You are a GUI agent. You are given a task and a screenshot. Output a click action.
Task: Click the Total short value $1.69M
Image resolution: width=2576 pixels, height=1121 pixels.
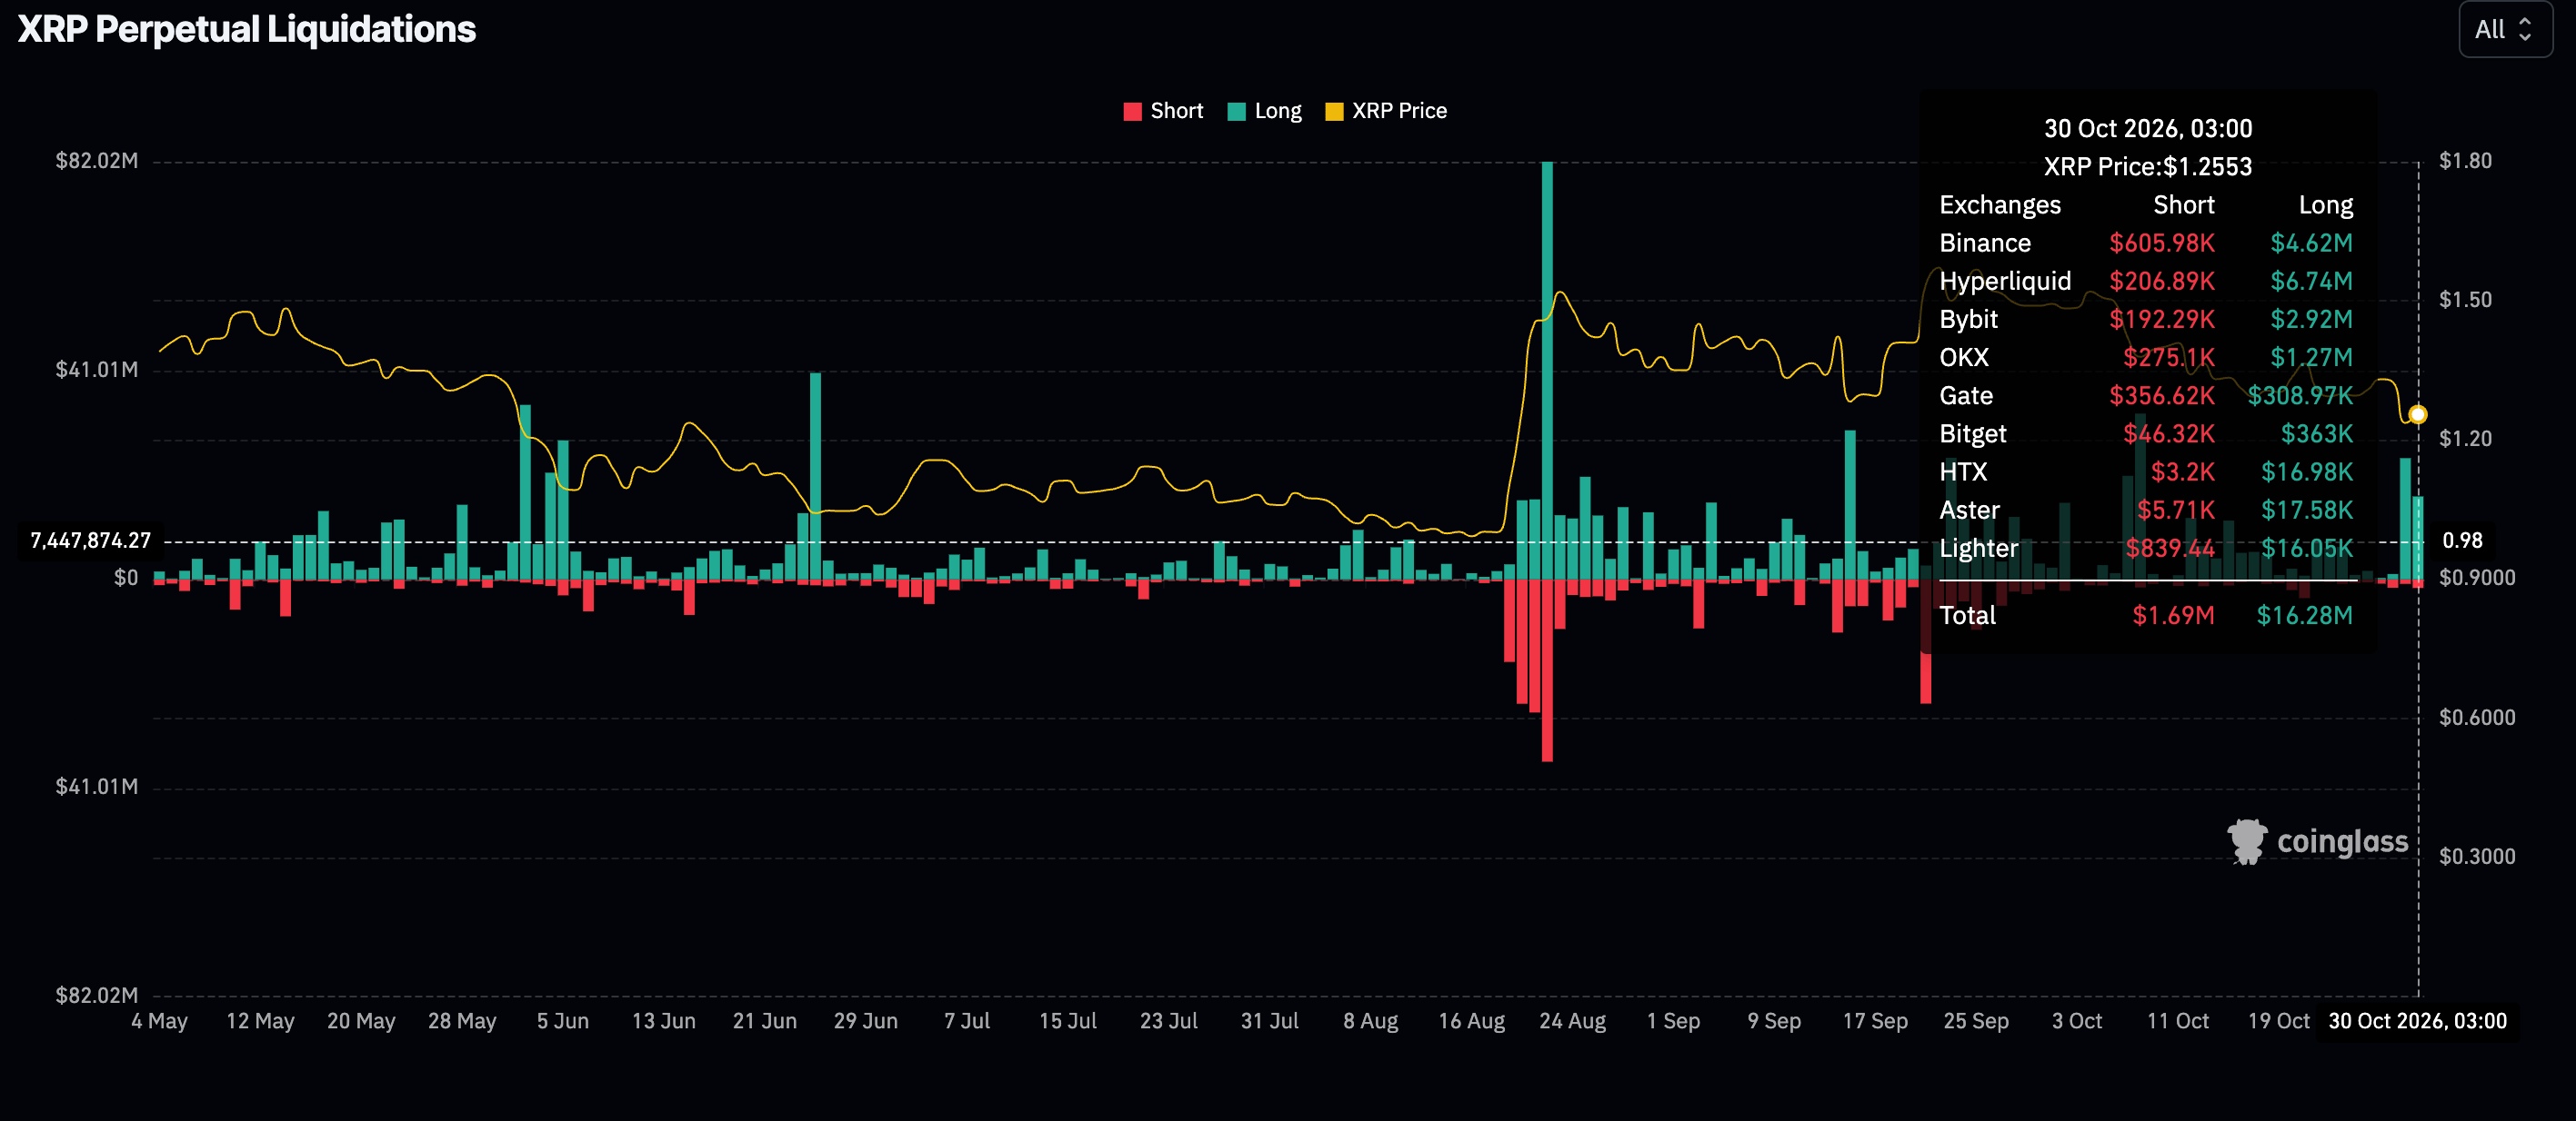(x=2173, y=615)
